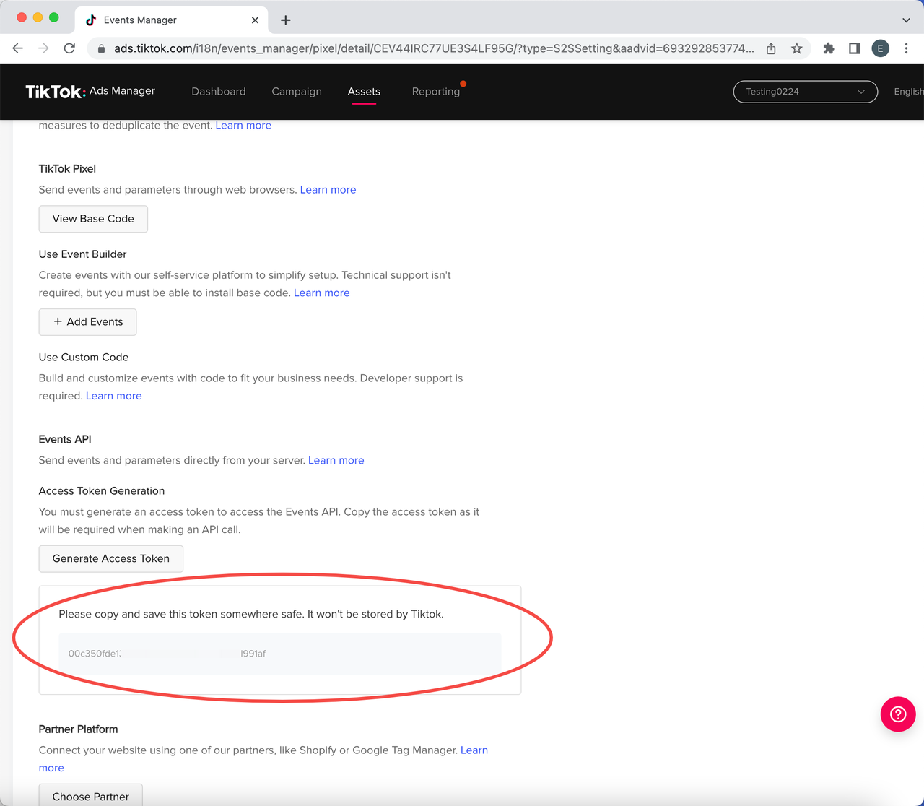Select the forward navigation arrow

[43, 48]
